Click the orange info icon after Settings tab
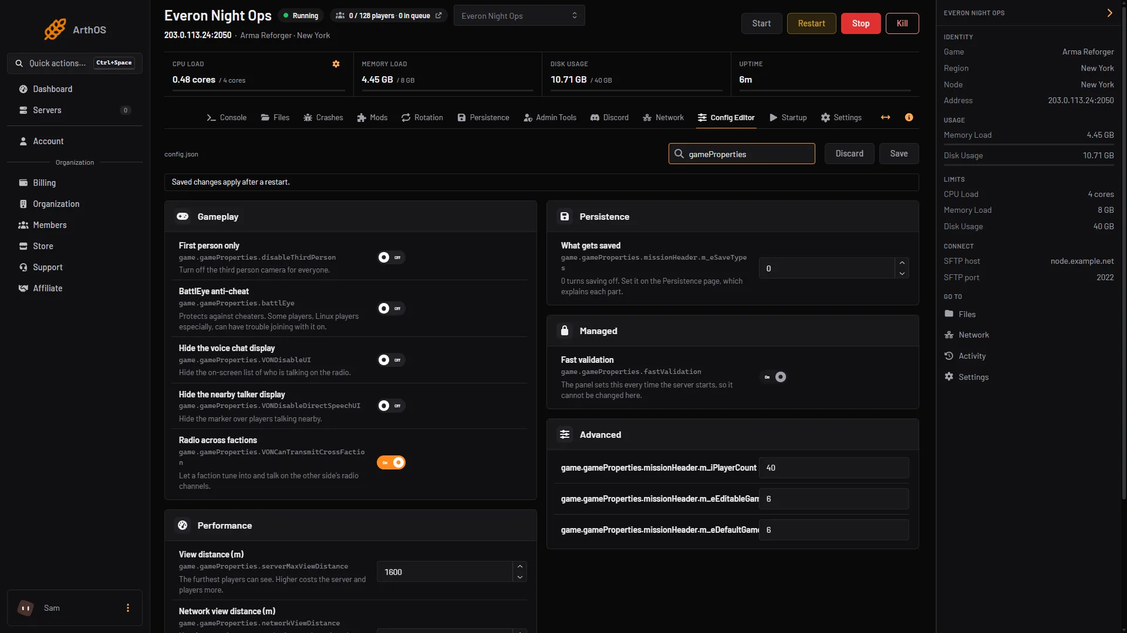This screenshot has height=633, width=1127. [x=909, y=117]
